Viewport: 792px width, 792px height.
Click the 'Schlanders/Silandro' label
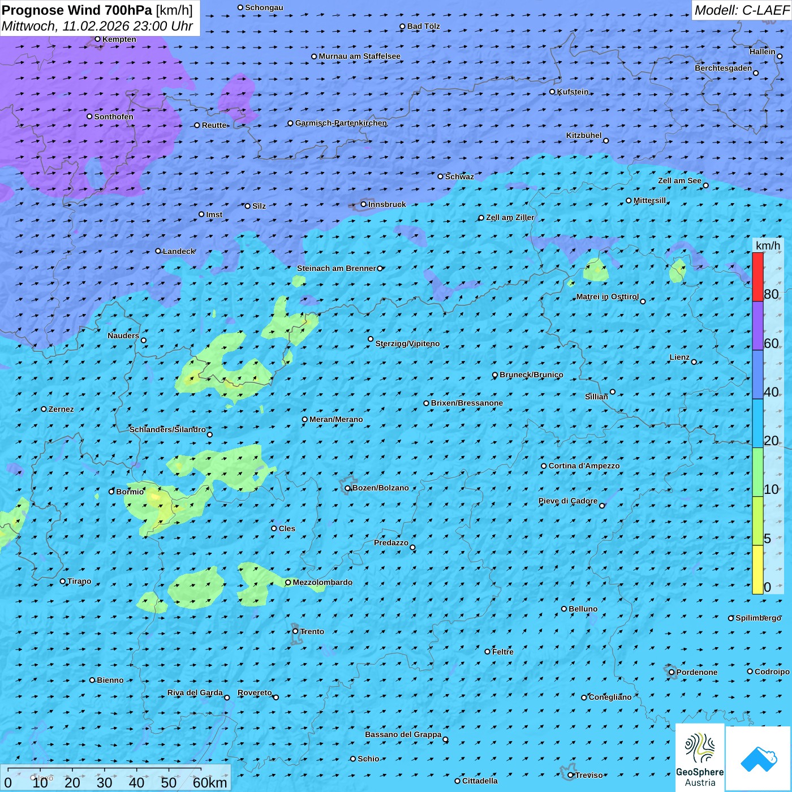(167, 429)
